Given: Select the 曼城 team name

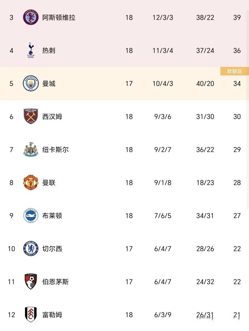Looking at the screenshot, I should coord(49,84).
